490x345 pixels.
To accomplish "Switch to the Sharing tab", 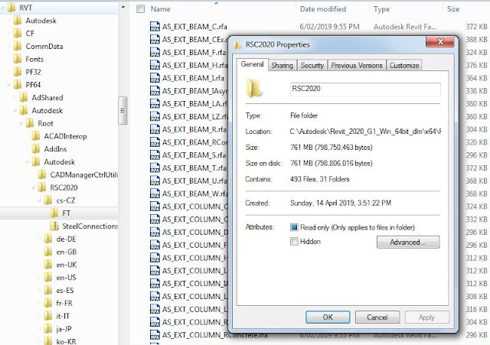I will [x=282, y=65].
